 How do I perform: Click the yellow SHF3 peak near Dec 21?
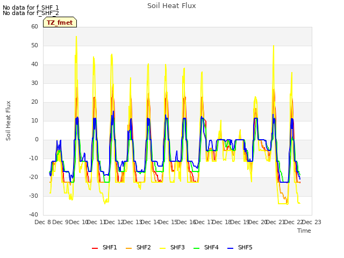[x=274, y=46]
